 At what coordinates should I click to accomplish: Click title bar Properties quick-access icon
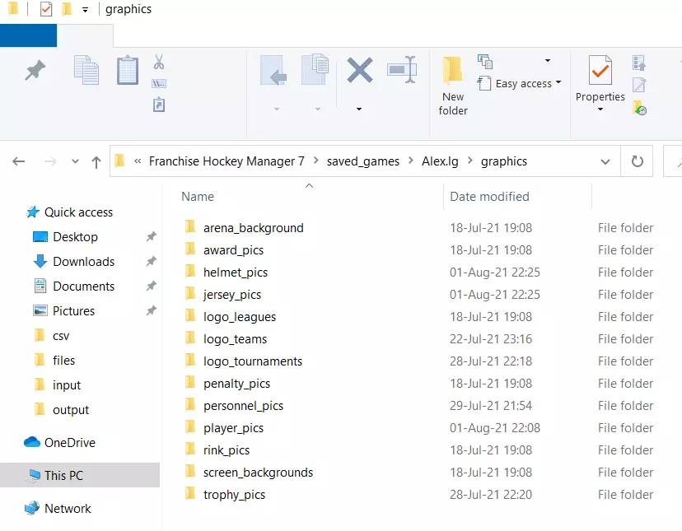(x=46, y=9)
